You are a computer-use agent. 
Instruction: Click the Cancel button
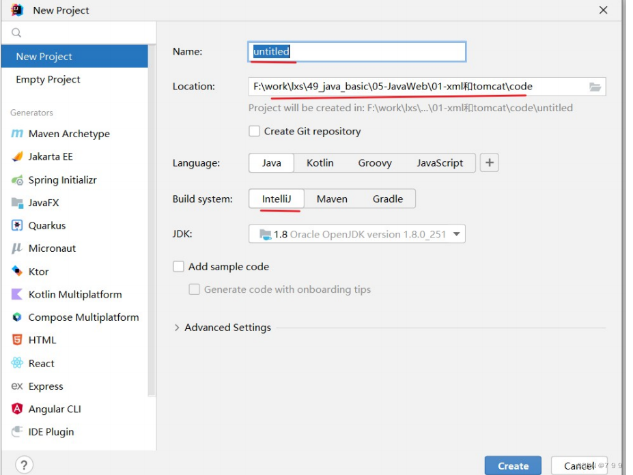click(579, 465)
